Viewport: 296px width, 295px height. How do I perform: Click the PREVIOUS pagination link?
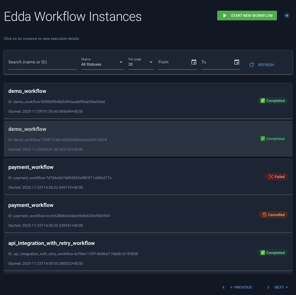pyautogui.click(x=241, y=287)
